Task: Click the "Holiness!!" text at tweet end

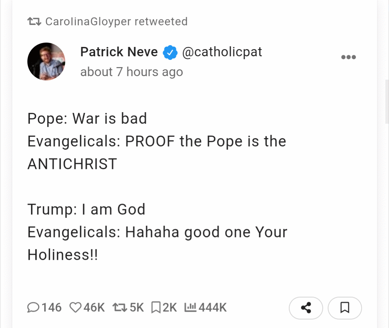Action: (63, 255)
